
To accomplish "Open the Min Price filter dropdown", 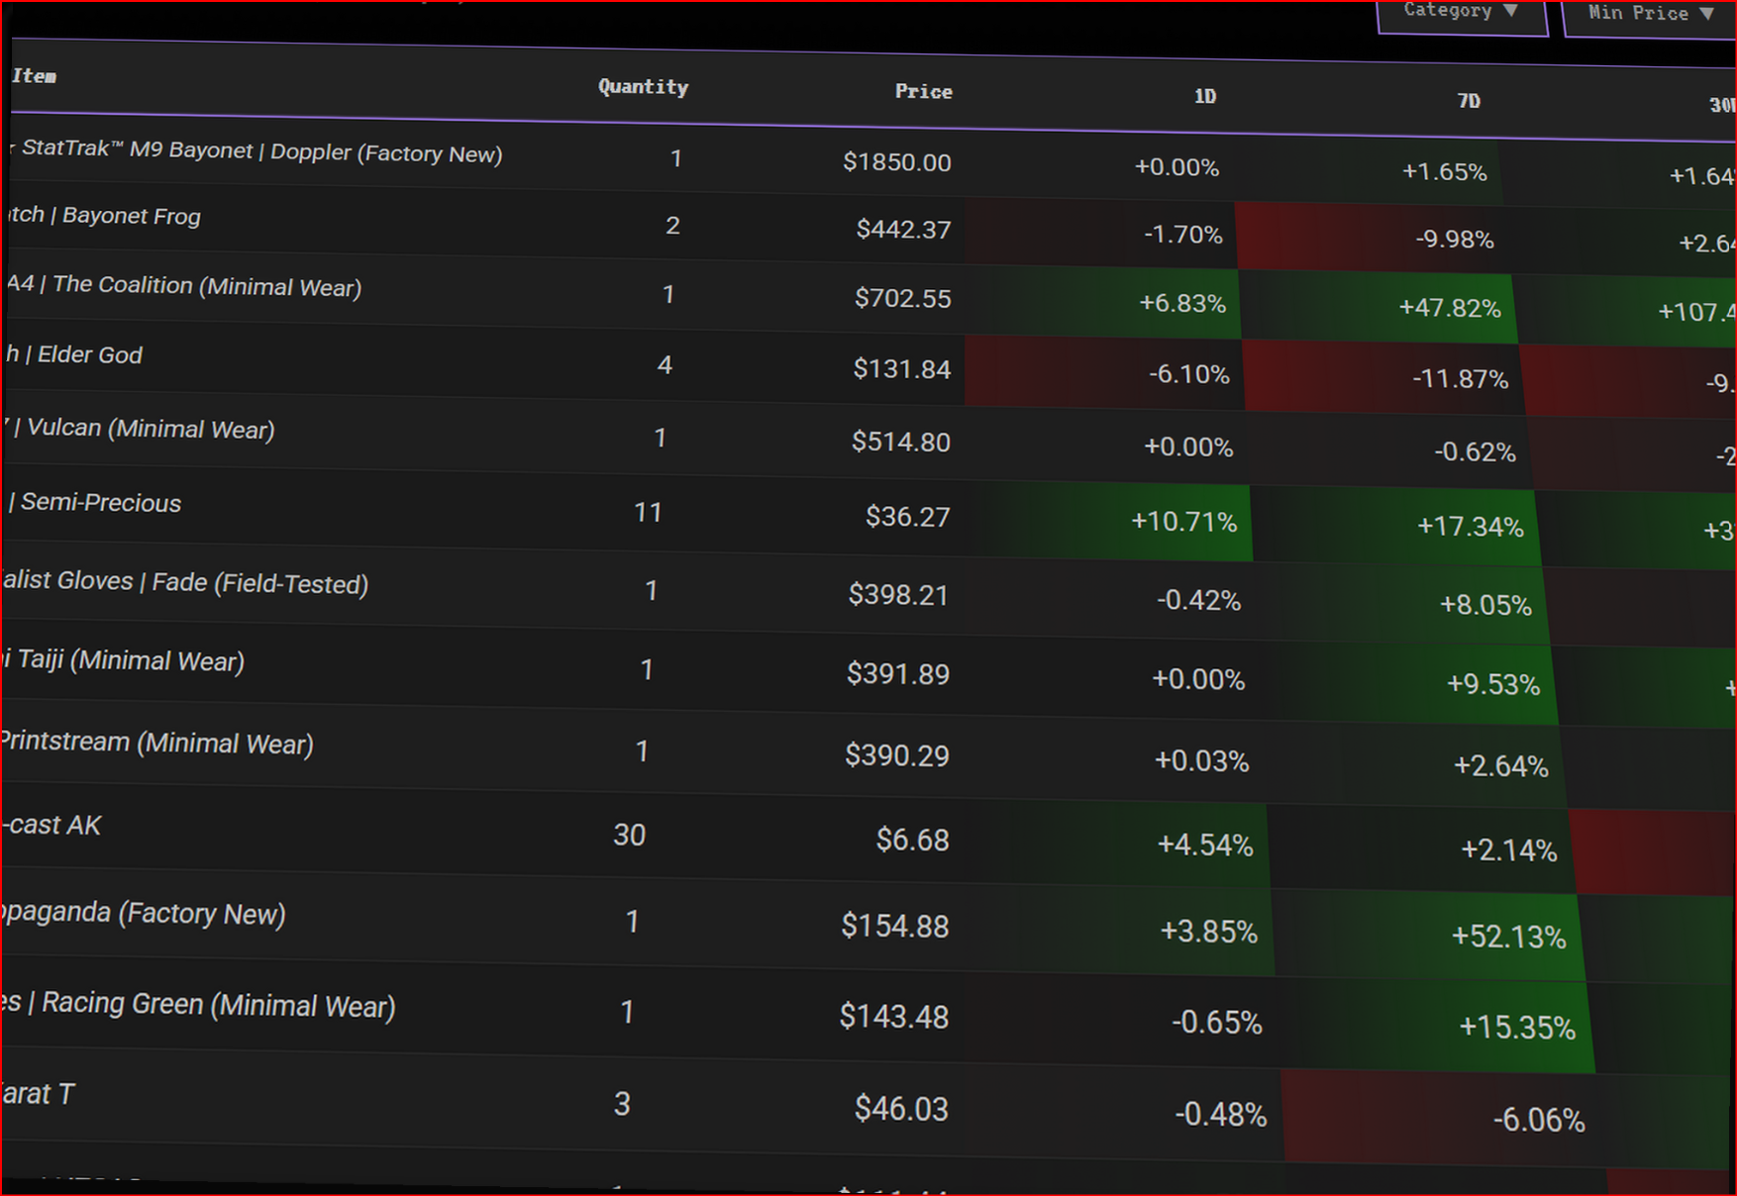I will pyautogui.click(x=1648, y=14).
